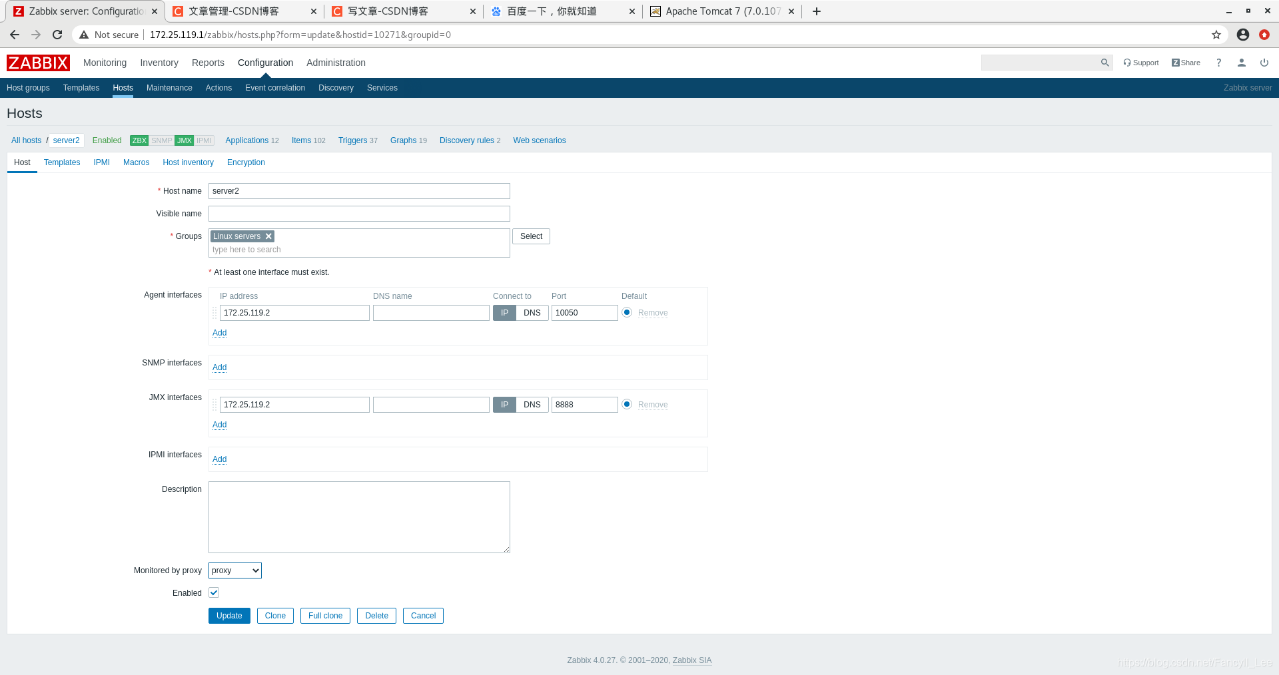Select the agent interface Default radio button
Screen dimensions: 1279x675
[627, 312]
